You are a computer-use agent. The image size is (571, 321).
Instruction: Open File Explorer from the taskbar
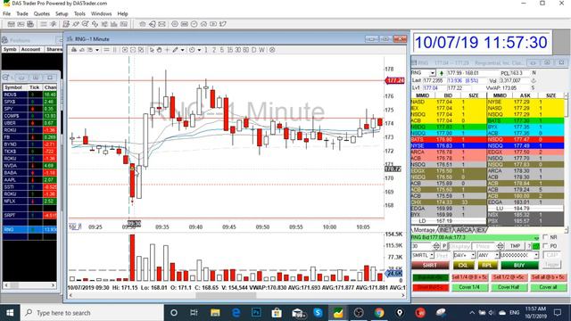pyautogui.click(x=215, y=313)
